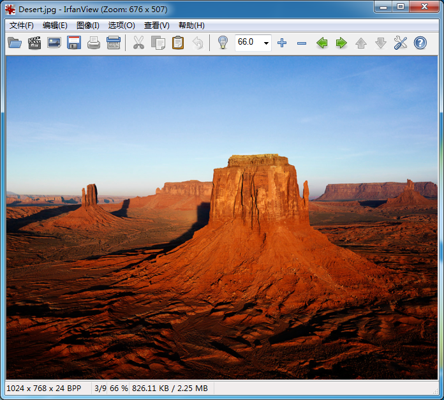The height and width of the screenshot is (400, 444).
Task: Click the zoom value field showing 66.0
Action: [247, 43]
